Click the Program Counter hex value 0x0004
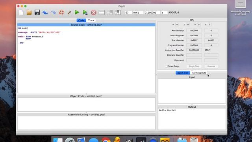 194,45
